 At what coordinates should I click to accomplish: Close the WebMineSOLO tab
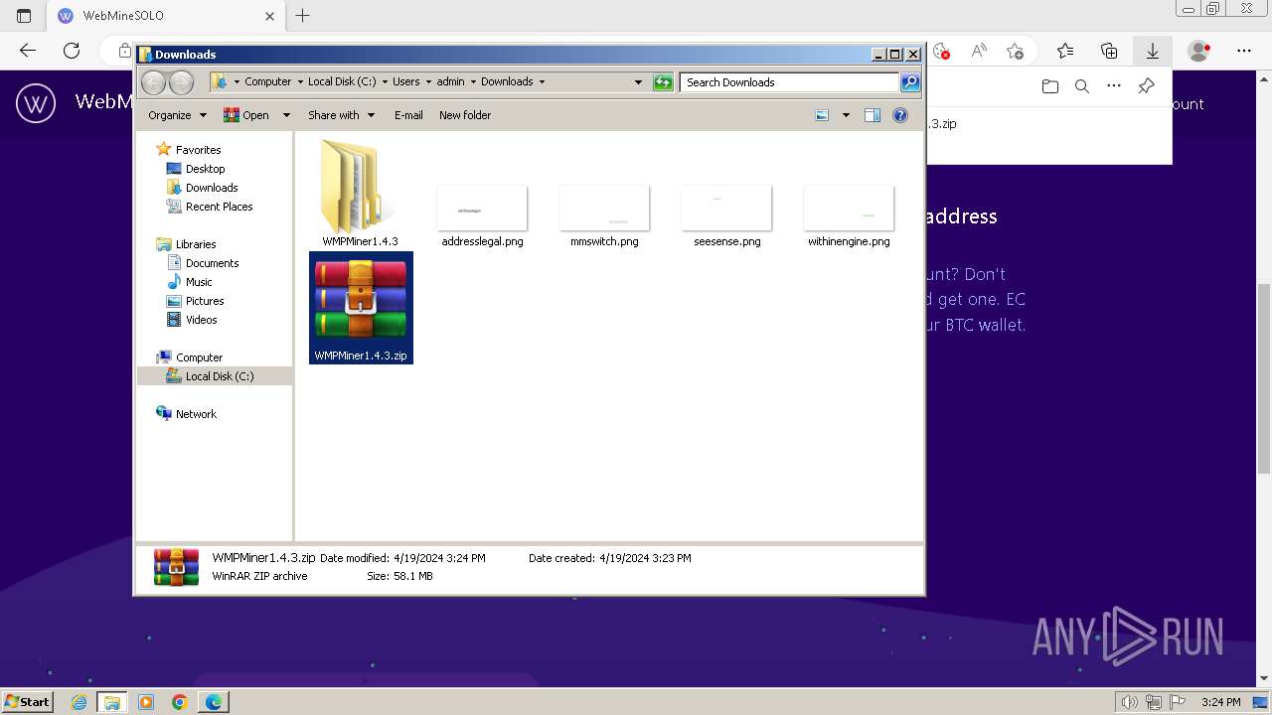pyautogui.click(x=269, y=16)
